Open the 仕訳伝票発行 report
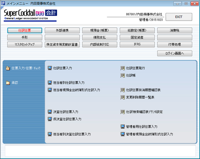The height and width of the screenshot is (159, 200). coord(135,68)
